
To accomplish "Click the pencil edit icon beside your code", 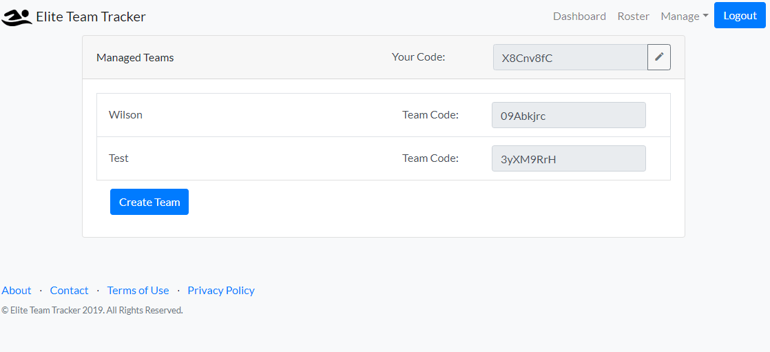I will 658,57.
